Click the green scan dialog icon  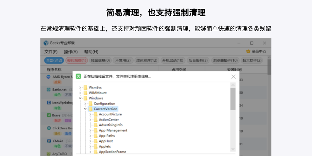pos(78,76)
